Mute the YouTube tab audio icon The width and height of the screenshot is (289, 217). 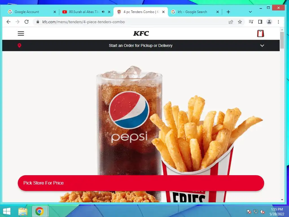point(103,12)
